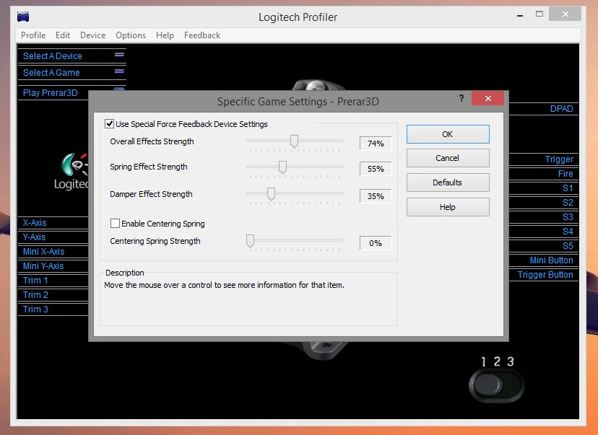Open the Options menu

[x=131, y=35]
